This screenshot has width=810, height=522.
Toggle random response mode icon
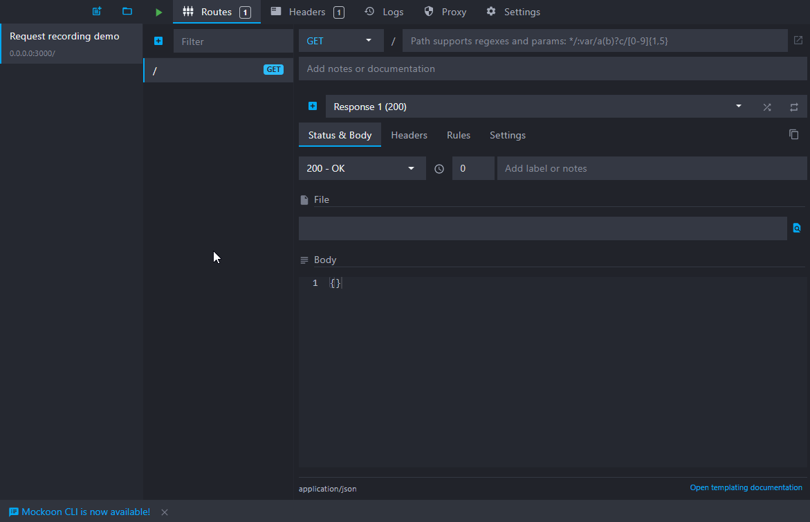(767, 107)
